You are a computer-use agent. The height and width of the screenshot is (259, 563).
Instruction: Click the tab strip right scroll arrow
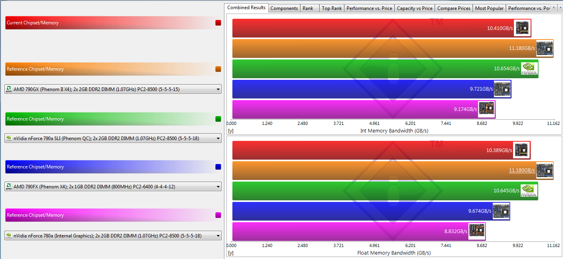pos(560,8)
